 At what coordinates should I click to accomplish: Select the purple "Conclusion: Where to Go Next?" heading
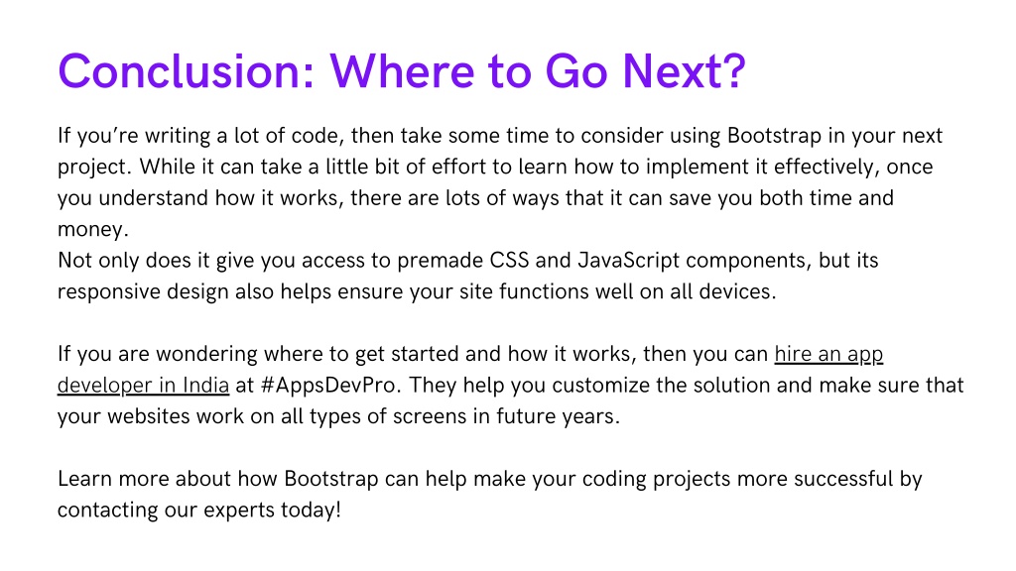coord(402,71)
